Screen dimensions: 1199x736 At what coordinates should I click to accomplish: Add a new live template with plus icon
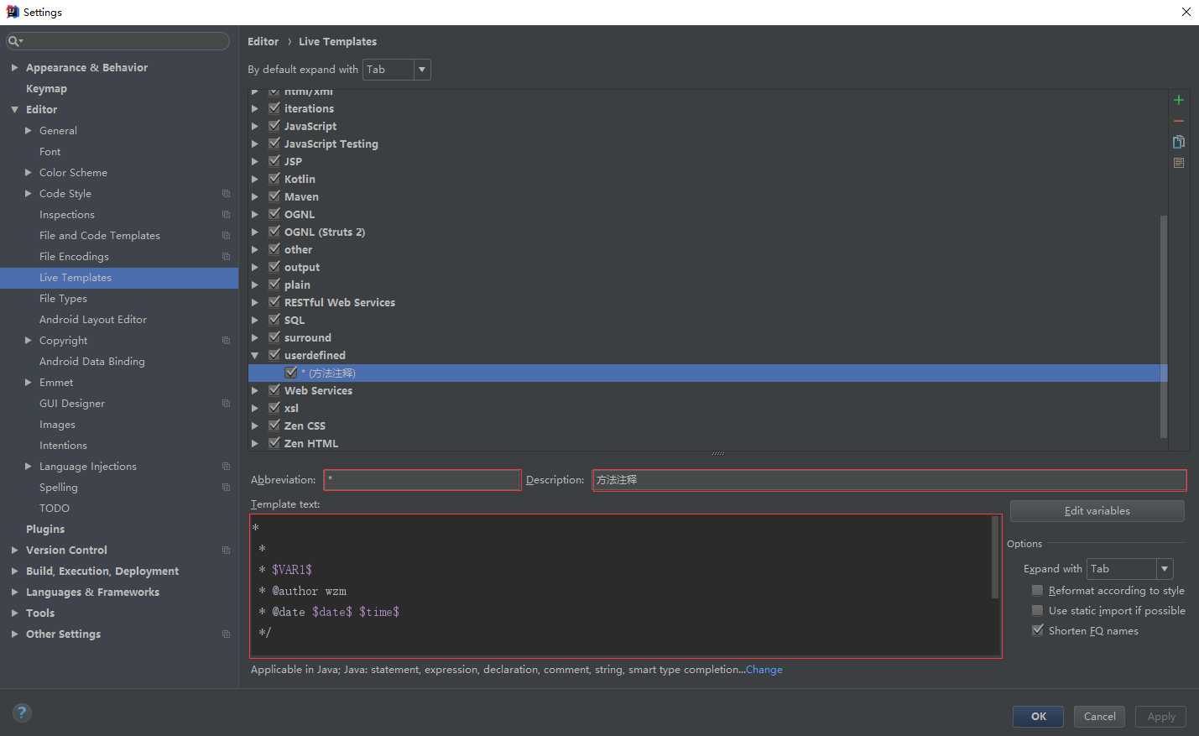coord(1179,100)
